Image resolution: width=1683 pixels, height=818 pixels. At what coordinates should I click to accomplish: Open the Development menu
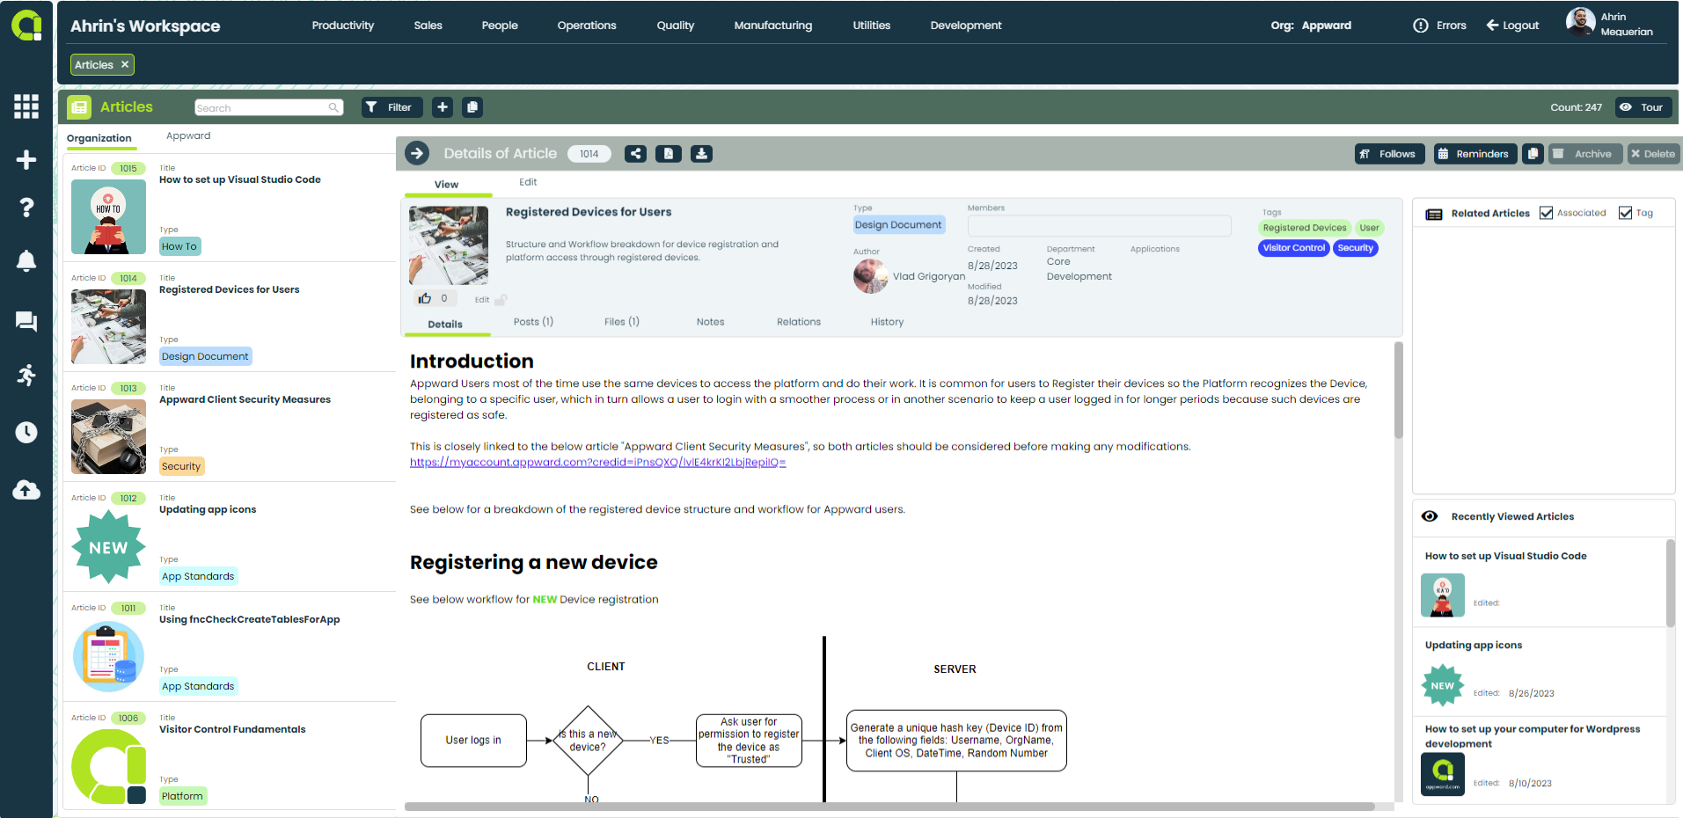coord(966,26)
